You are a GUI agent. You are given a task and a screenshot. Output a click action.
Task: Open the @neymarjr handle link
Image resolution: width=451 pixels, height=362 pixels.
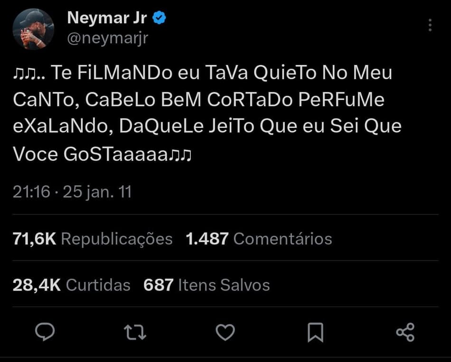[x=108, y=38]
